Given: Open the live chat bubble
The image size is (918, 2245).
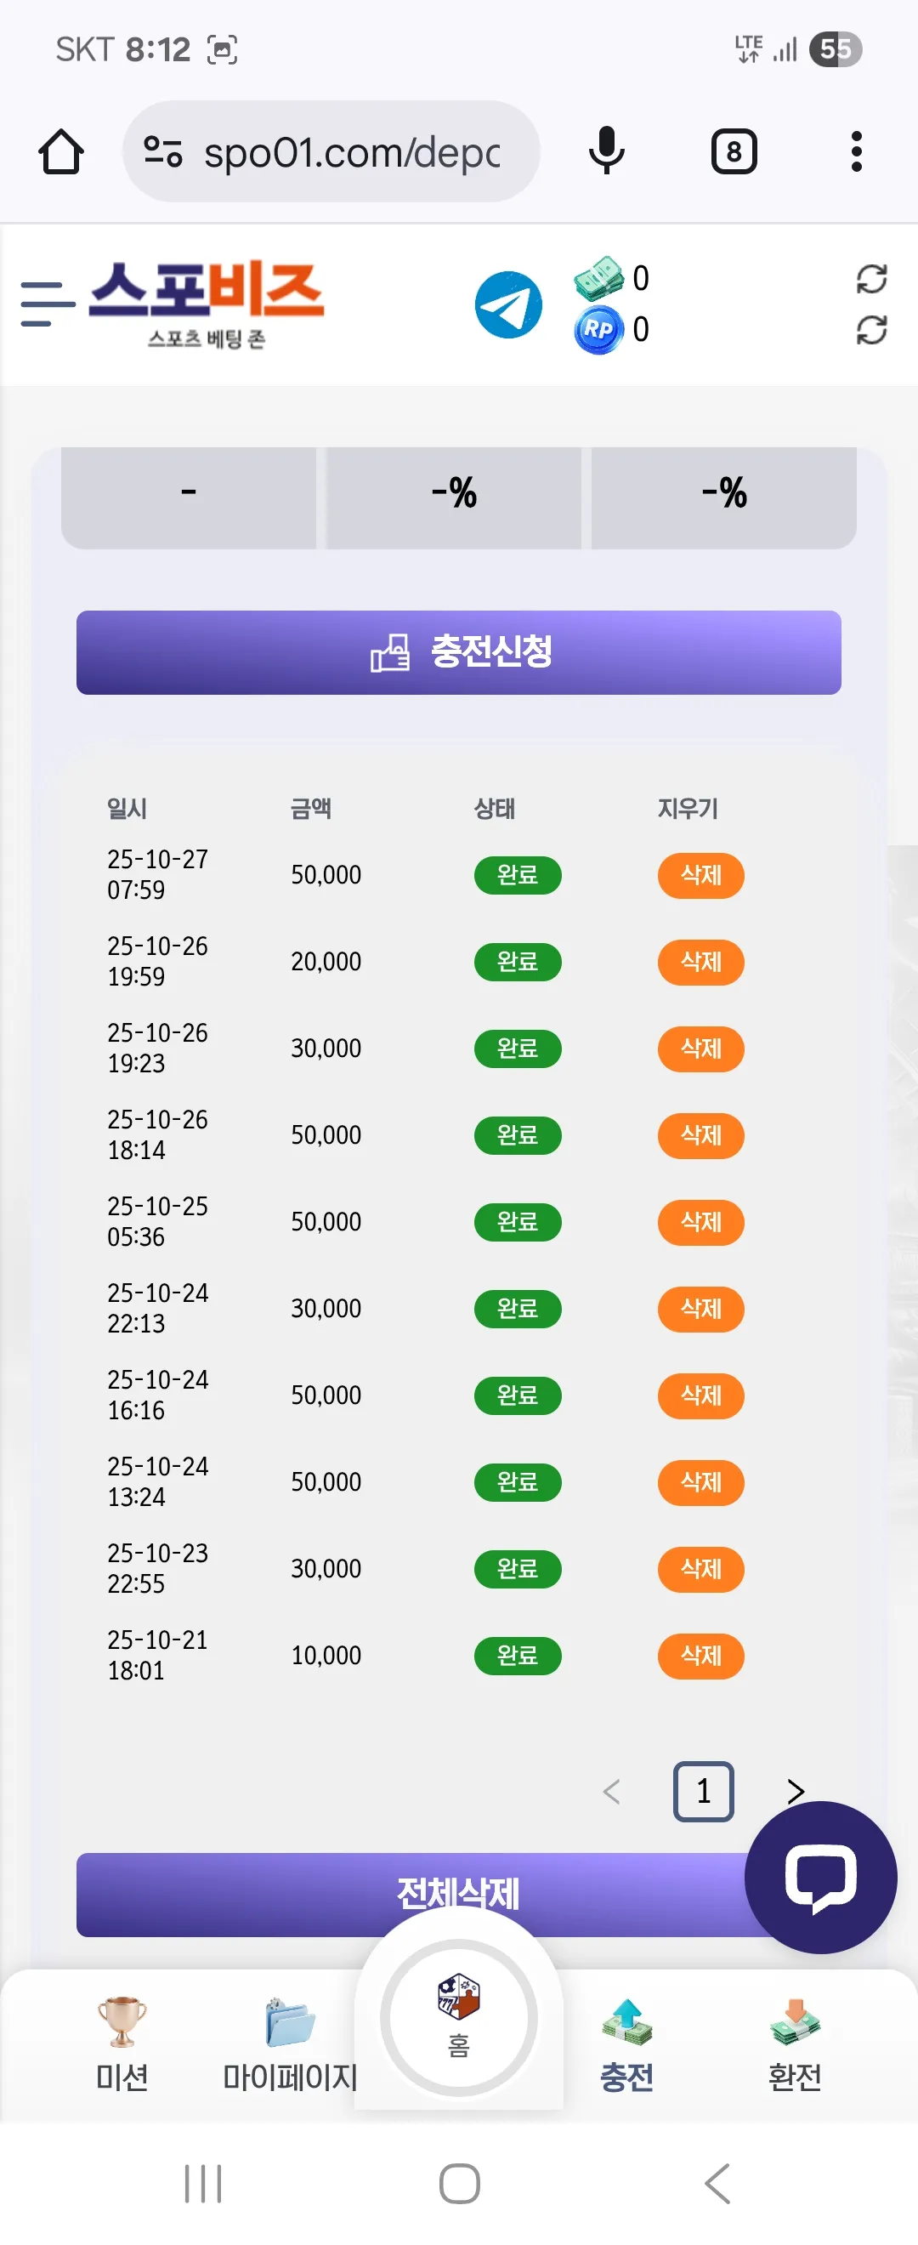Looking at the screenshot, I should [820, 1876].
